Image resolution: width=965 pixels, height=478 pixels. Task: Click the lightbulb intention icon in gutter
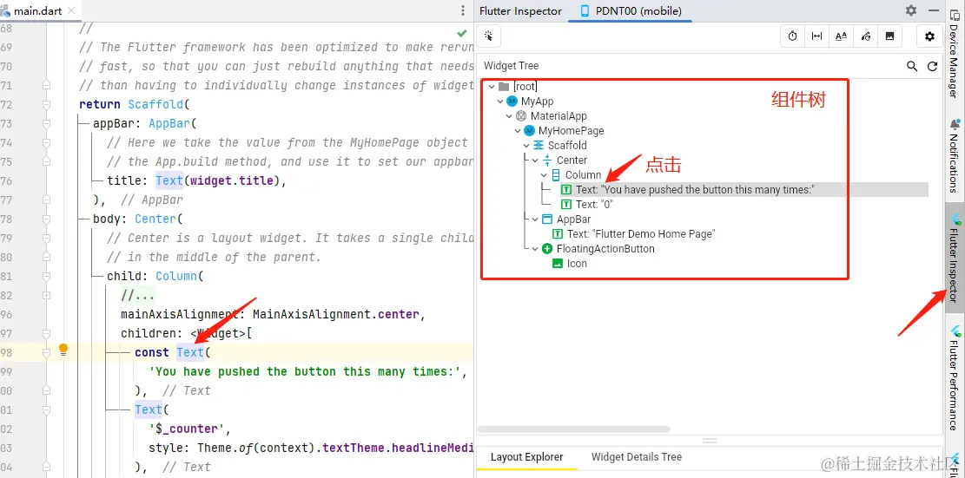point(63,350)
